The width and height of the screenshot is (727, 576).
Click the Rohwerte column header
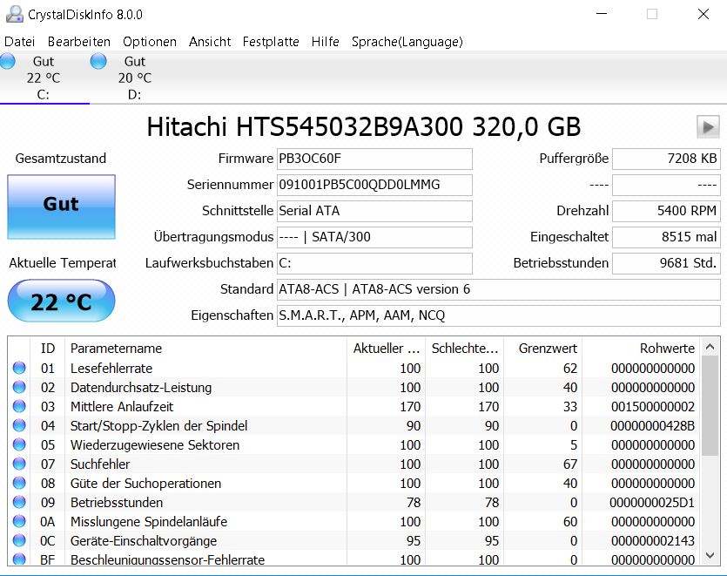tap(642, 348)
